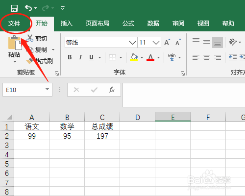
Task: Open the 等线 font name dropdown
Action: tap(132, 43)
